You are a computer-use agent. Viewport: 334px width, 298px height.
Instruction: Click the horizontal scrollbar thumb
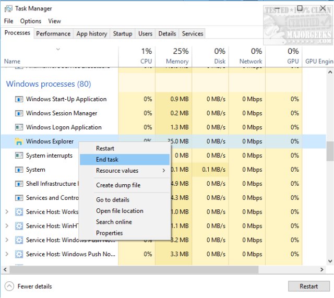[134, 269]
